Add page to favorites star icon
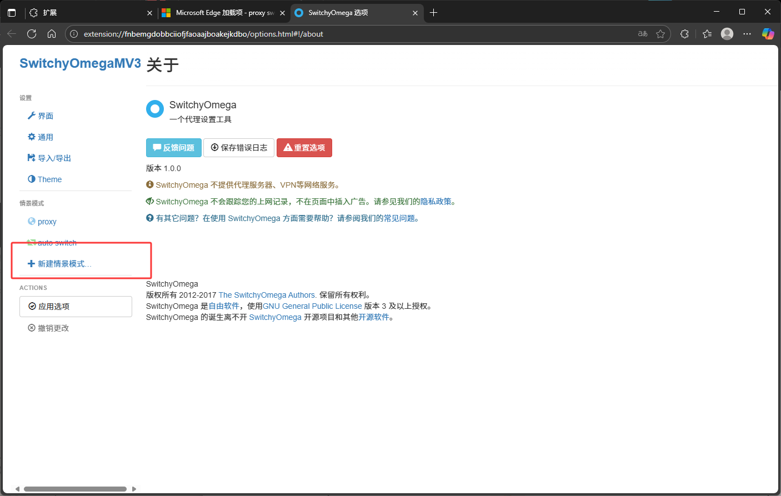The height and width of the screenshot is (496, 781). 660,34
